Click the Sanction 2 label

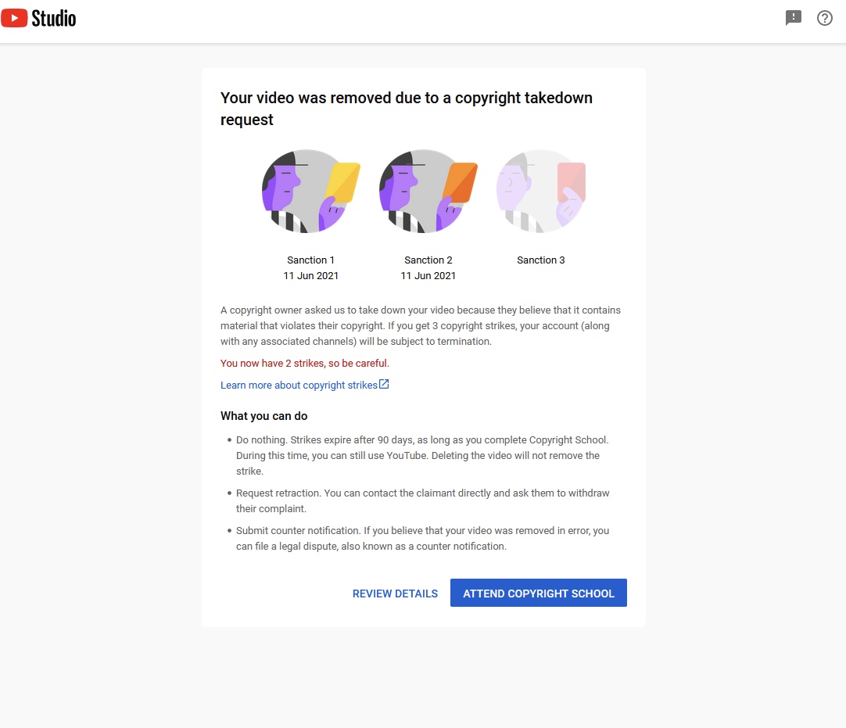click(x=428, y=260)
